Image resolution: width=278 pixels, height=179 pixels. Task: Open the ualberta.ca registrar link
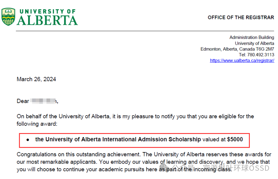coord(242,60)
